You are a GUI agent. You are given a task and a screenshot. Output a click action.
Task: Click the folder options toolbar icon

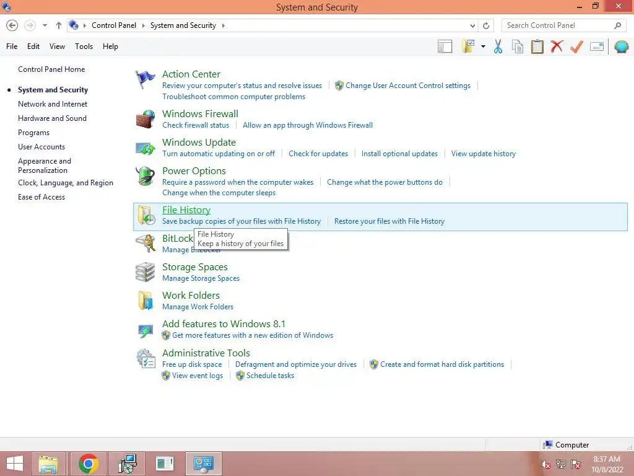pos(468,46)
